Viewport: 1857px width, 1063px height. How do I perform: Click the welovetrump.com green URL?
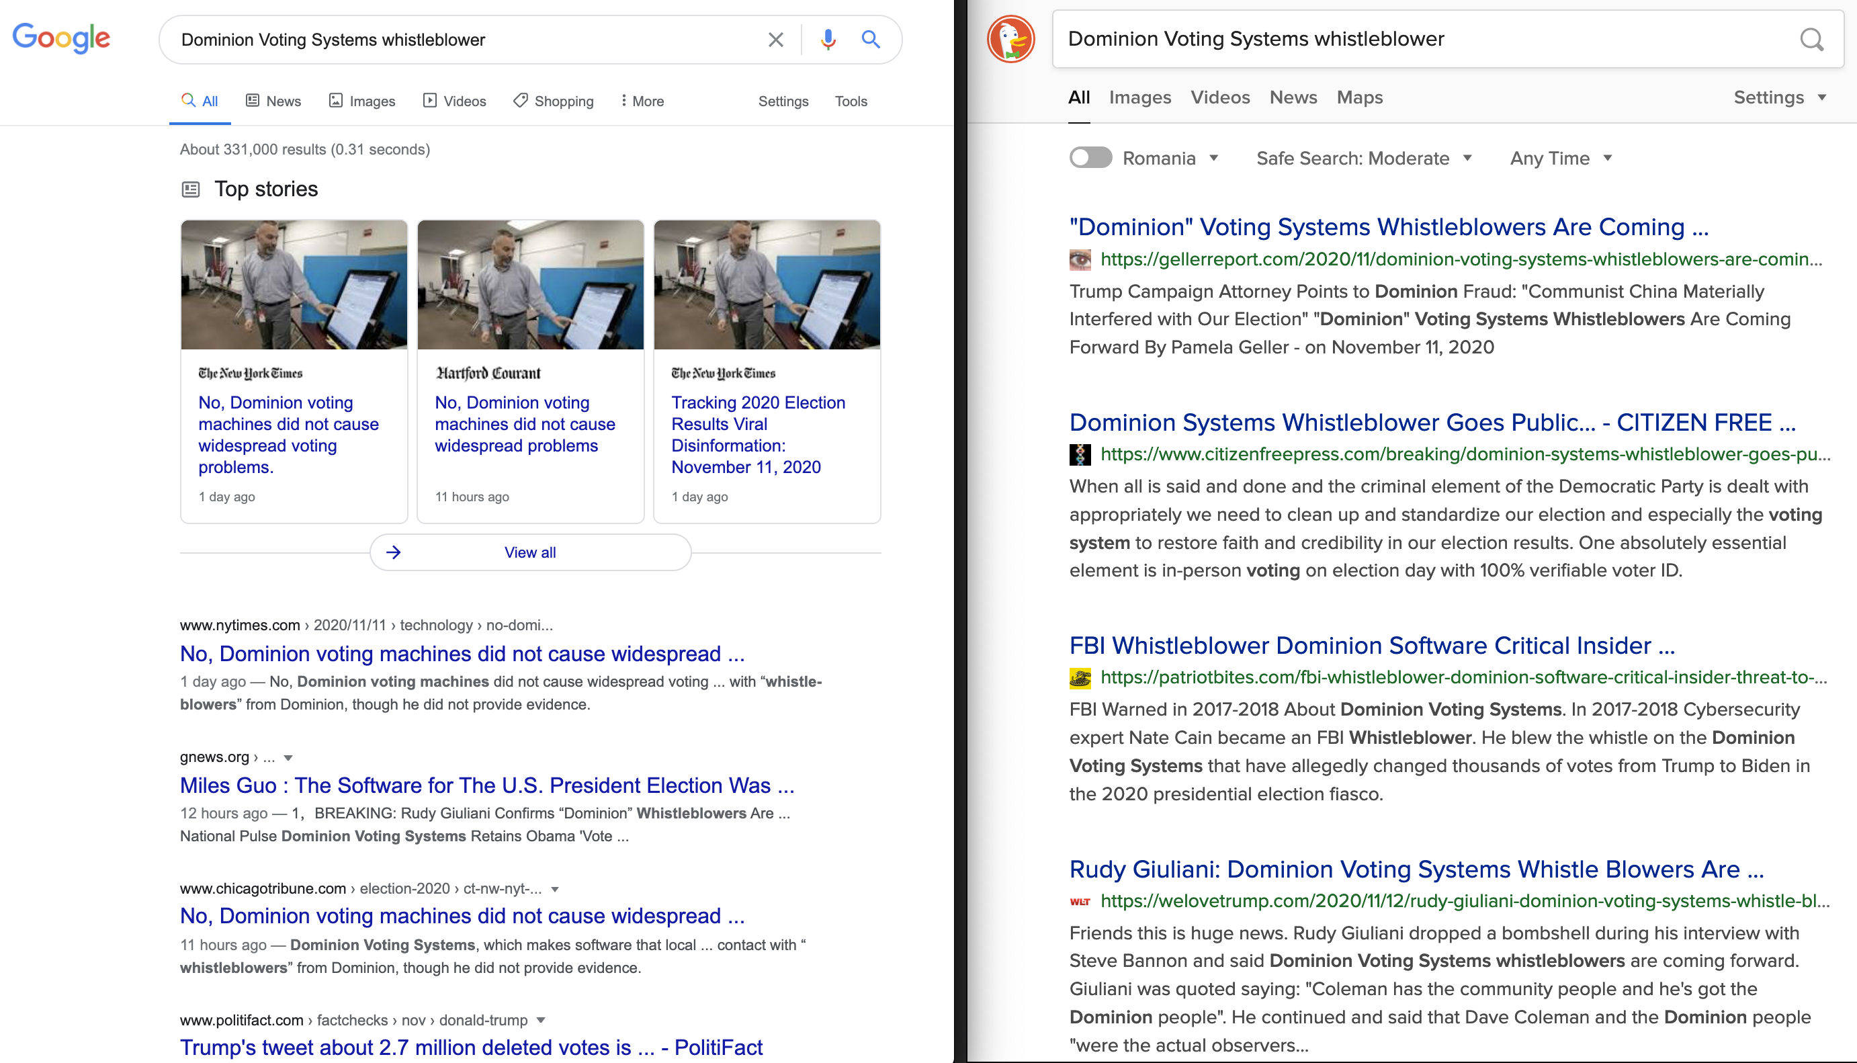(x=1465, y=901)
